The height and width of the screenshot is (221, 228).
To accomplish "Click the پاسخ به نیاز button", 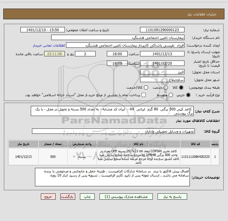I will click(x=172, y=197).
